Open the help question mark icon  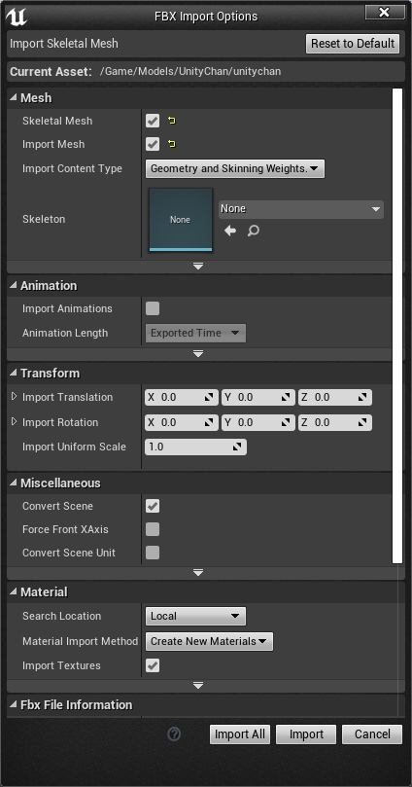174,734
